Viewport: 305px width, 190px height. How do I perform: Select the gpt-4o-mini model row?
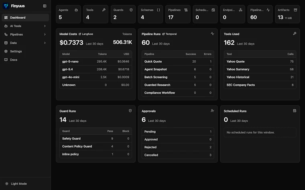[96, 77]
